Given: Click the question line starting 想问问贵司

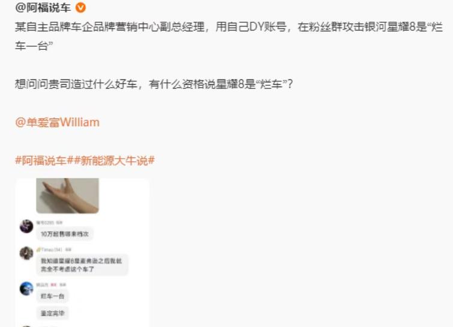Looking at the screenshot, I should [154, 84].
